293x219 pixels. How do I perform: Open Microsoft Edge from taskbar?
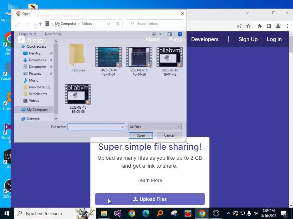[x=146, y=213]
